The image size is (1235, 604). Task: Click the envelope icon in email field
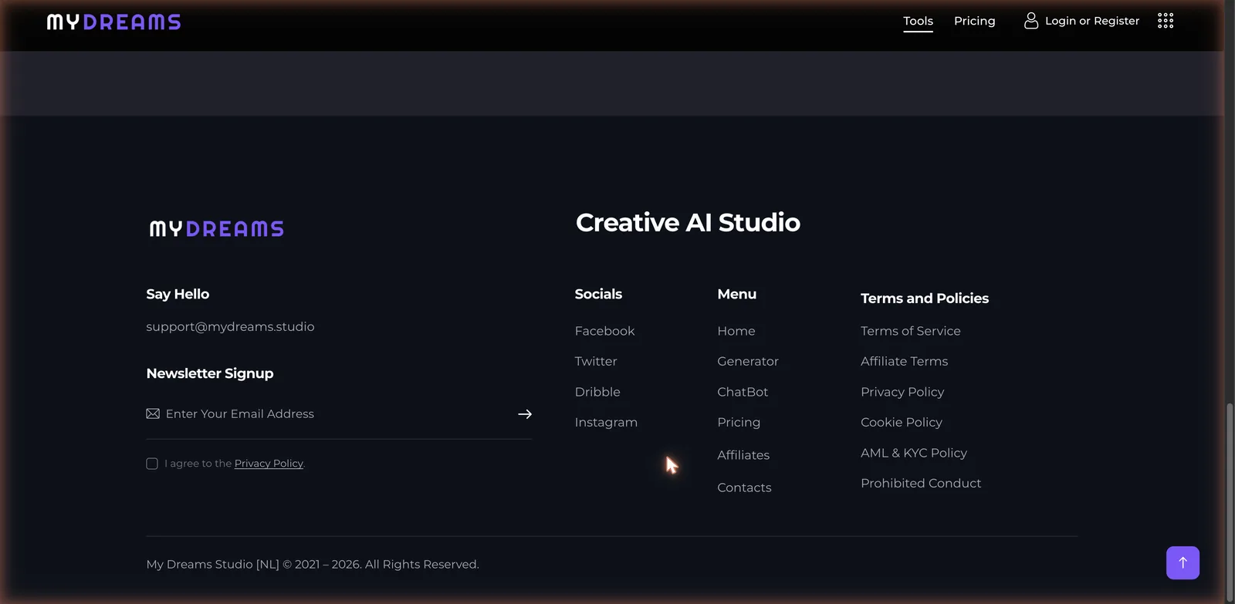click(x=153, y=414)
